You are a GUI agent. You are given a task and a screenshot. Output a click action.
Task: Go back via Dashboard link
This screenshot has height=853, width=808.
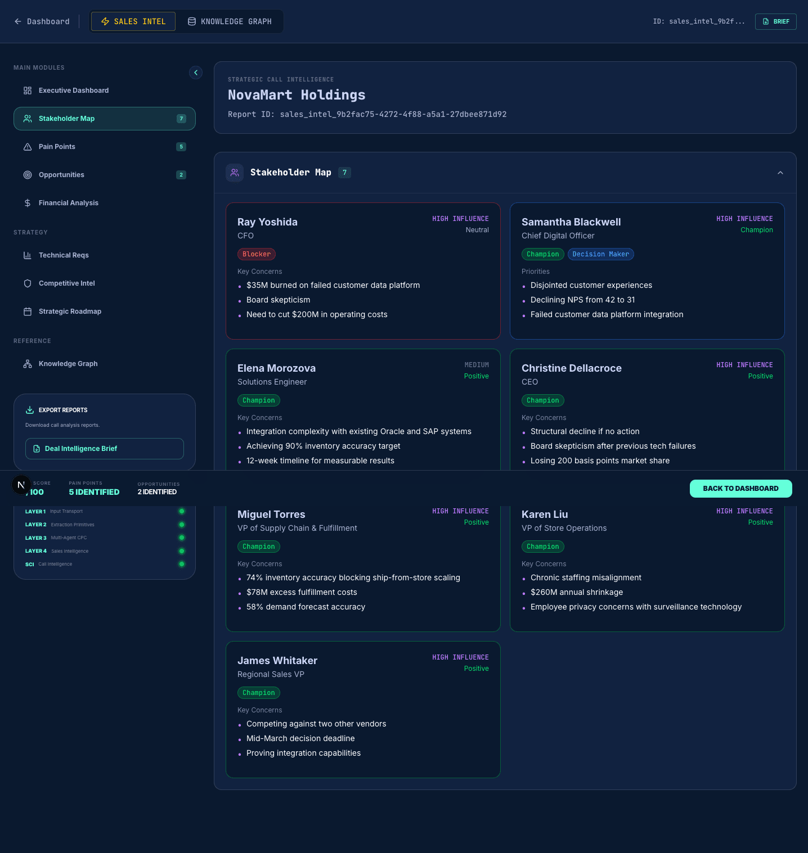click(x=42, y=21)
